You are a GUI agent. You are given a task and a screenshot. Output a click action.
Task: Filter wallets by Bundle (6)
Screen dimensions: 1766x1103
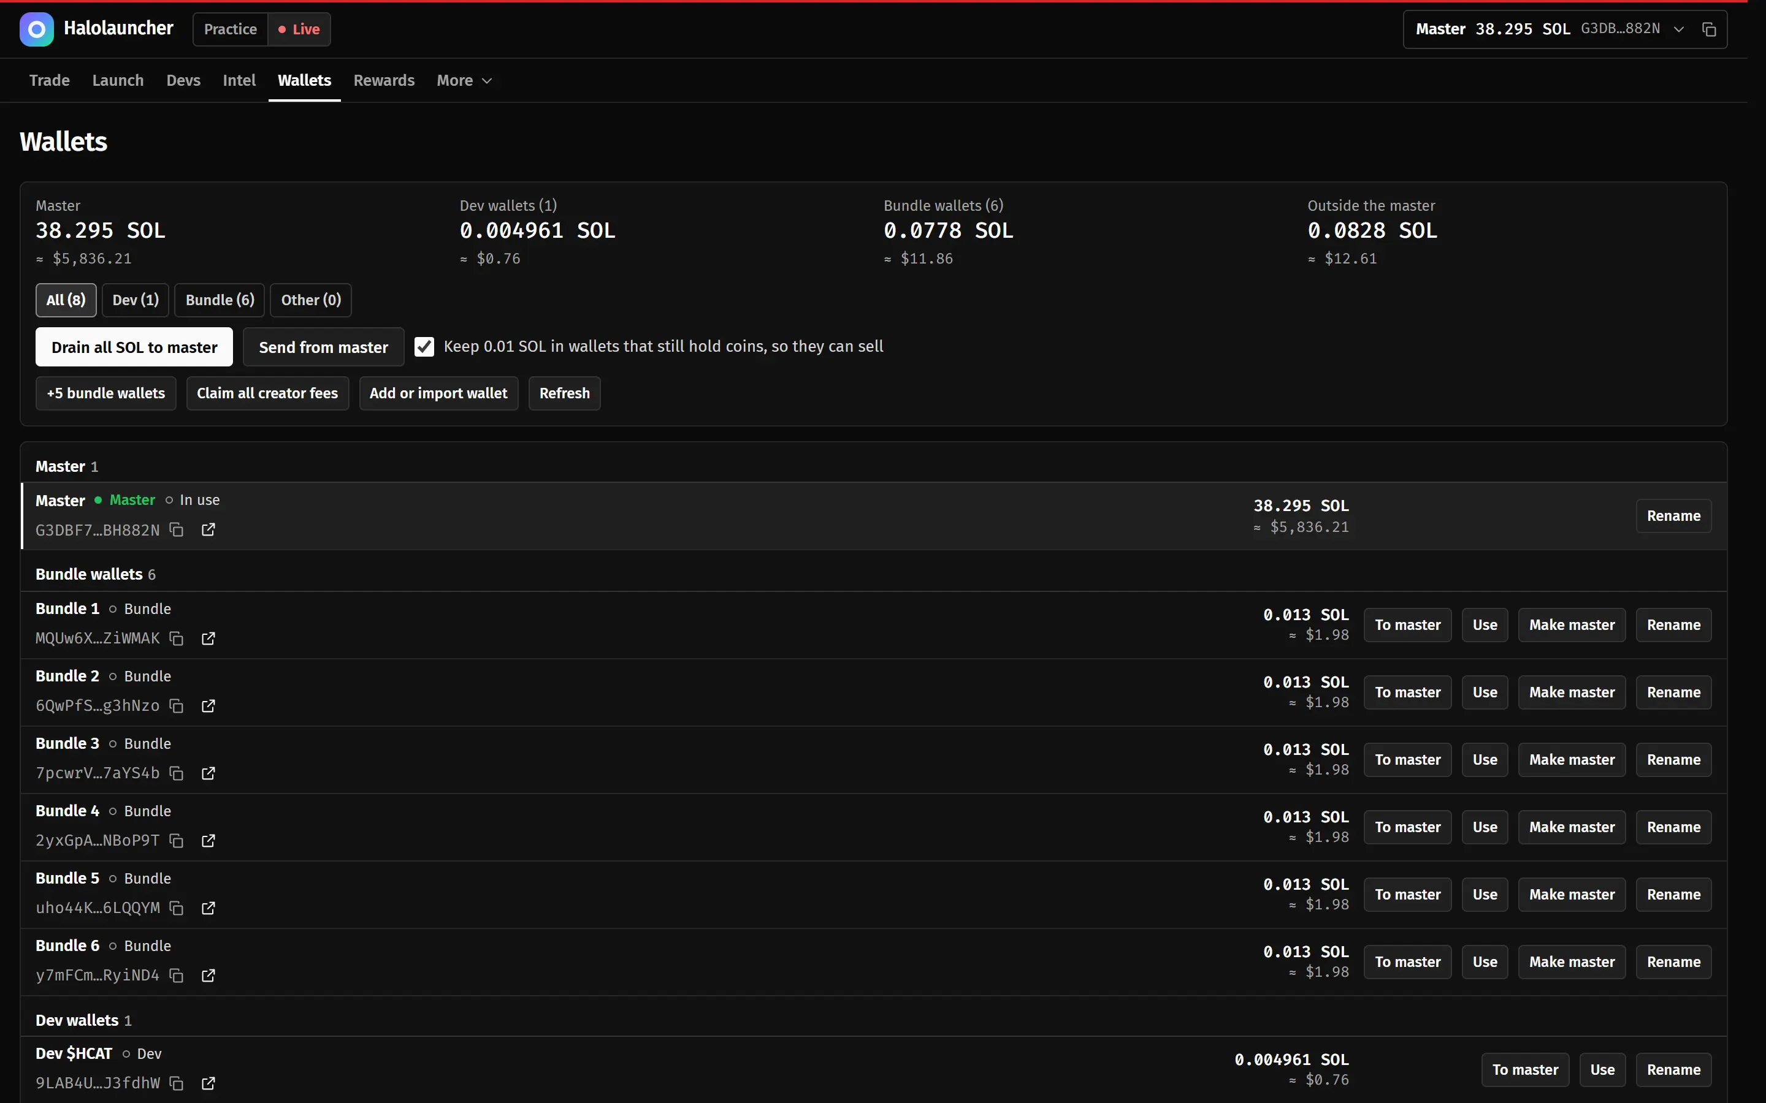220,300
